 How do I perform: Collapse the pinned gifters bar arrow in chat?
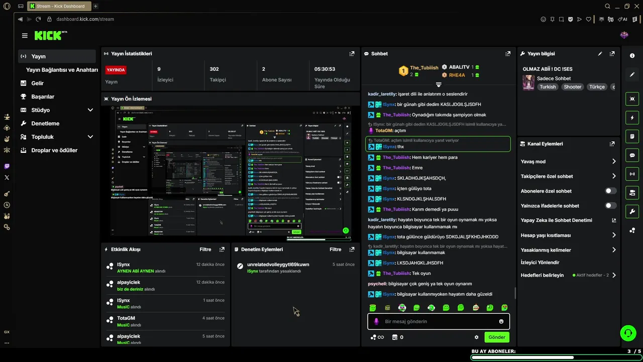click(x=439, y=84)
